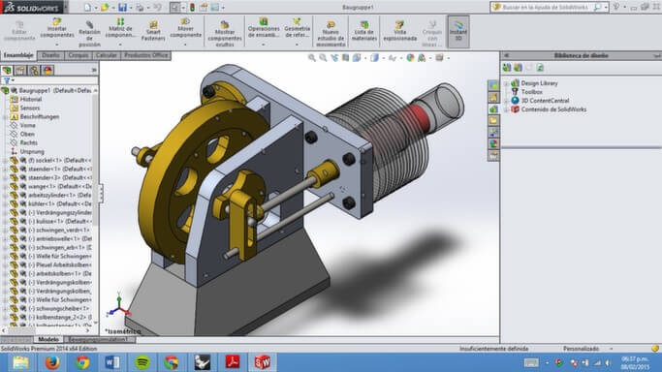
Task: Select Mostrar componentes ocultos icon
Action: (x=225, y=34)
